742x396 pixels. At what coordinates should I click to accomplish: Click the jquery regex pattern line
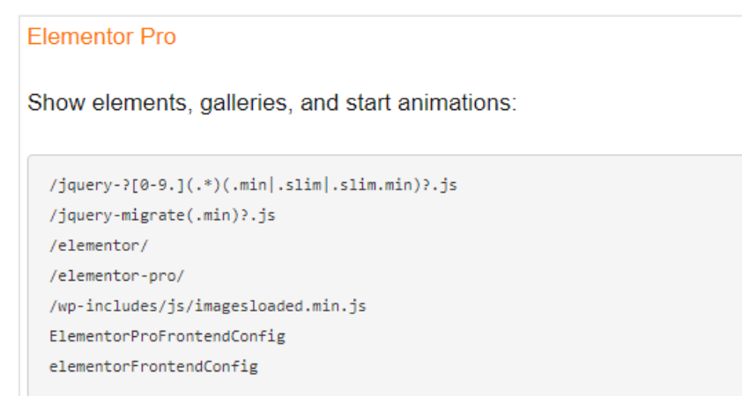(254, 186)
